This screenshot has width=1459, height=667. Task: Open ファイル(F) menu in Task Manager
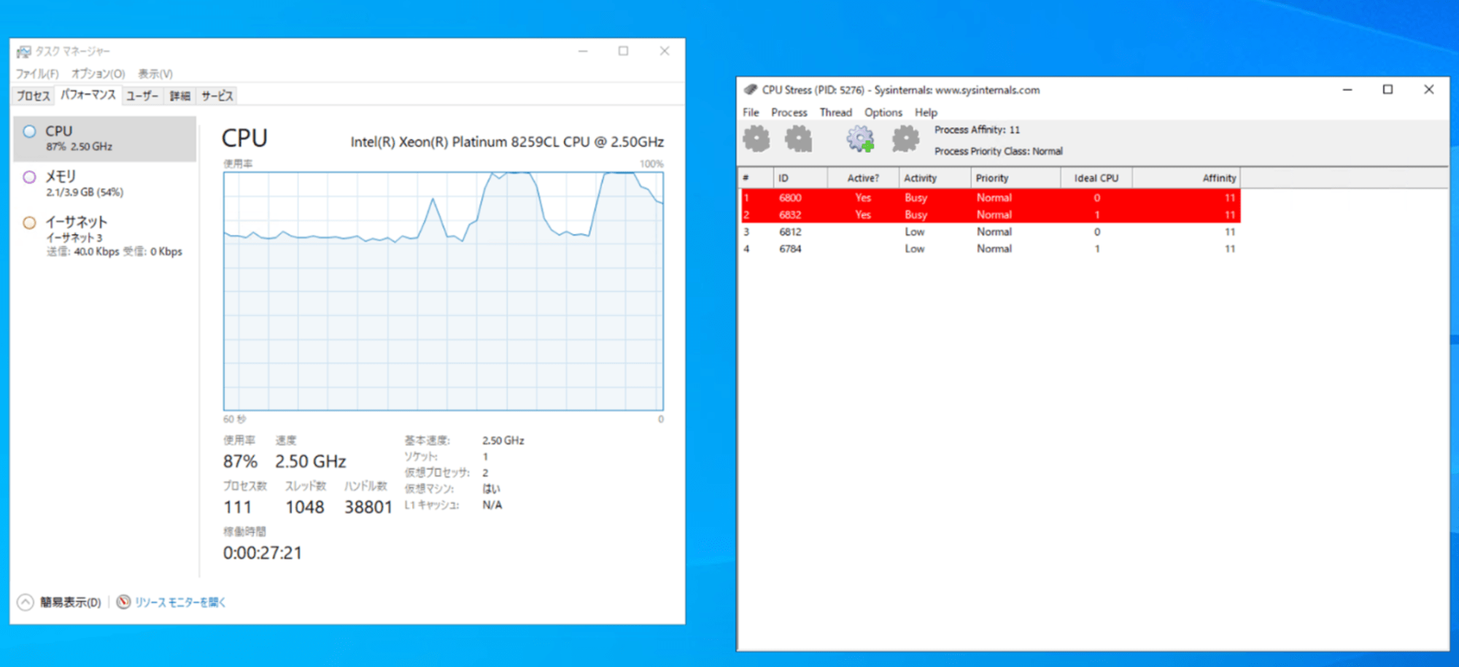click(37, 74)
